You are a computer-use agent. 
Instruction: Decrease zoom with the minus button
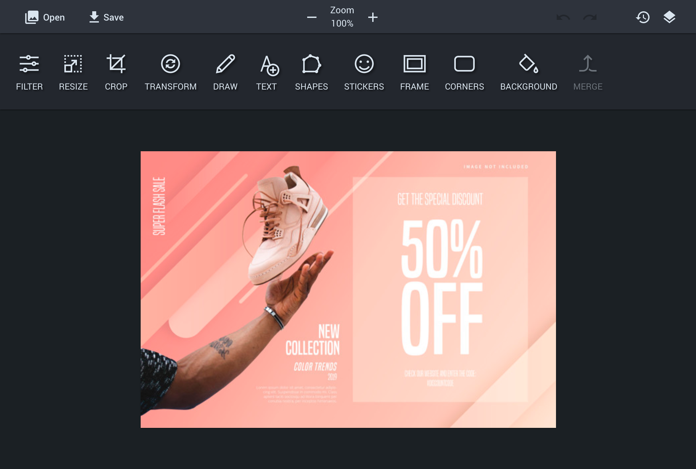[x=312, y=17]
